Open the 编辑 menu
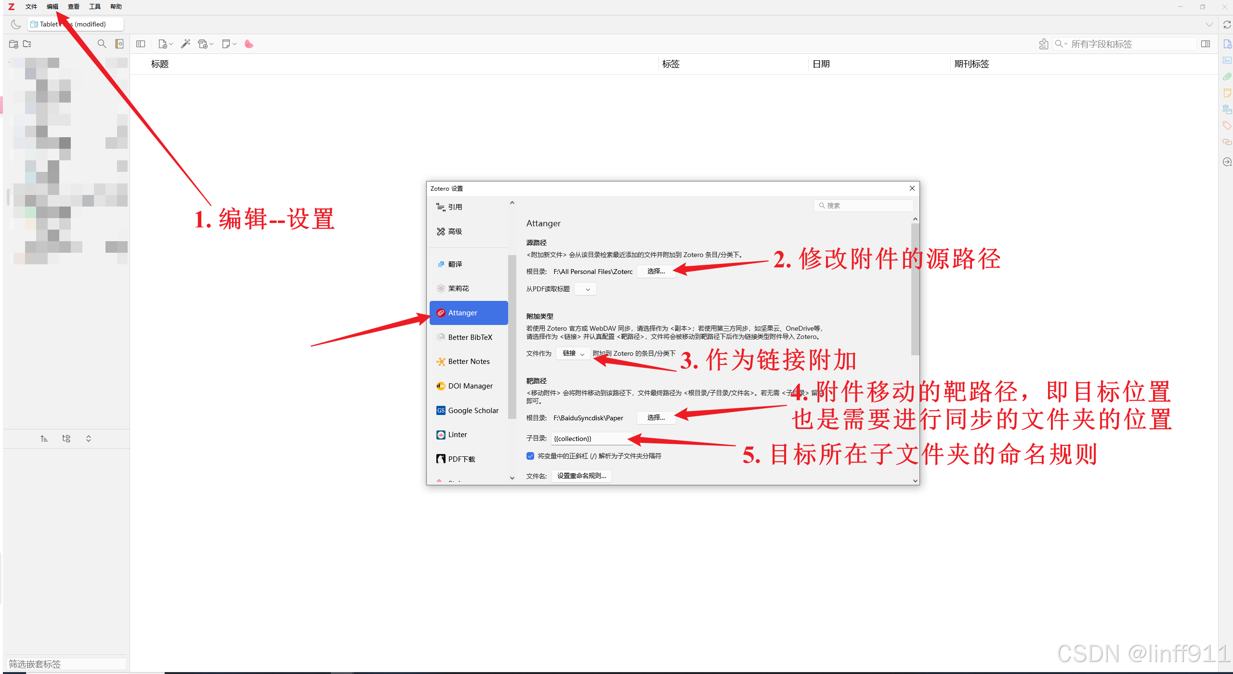The width and height of the screenshot is (1233, 674). coord(52,6)
